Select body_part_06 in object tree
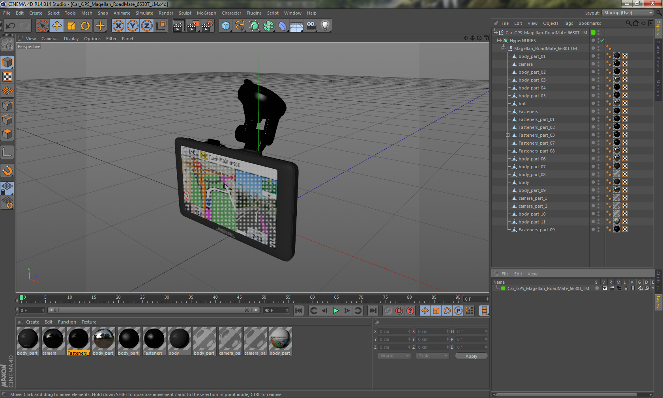This screenshot has width=663, height=398. pos(532,159)
